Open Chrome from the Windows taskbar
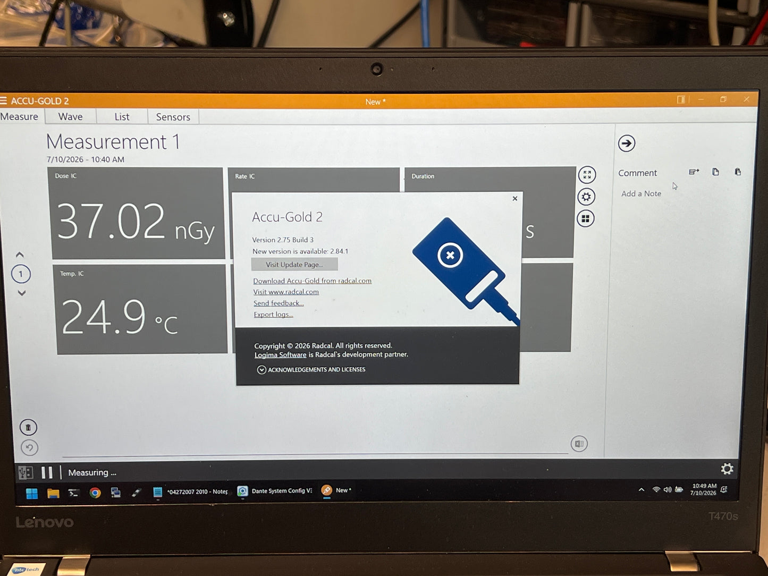Screen dimensions: 768x576 [95, 493]
